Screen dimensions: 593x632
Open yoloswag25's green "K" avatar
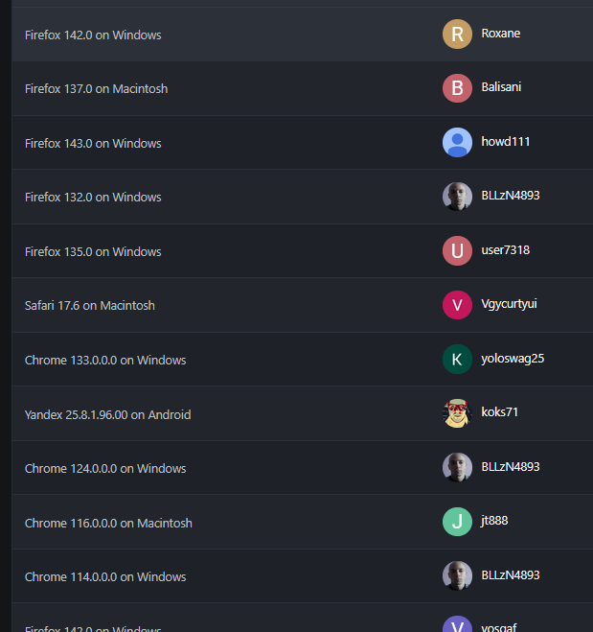[457, 360]
